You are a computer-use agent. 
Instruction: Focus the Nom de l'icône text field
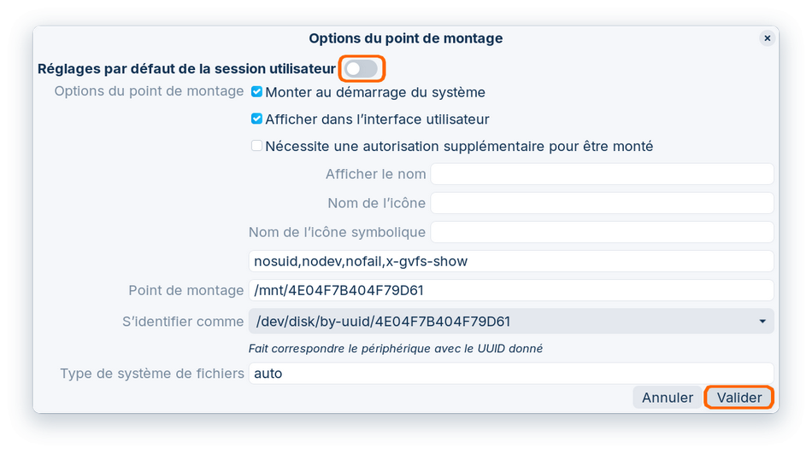[x=602, y=203]
